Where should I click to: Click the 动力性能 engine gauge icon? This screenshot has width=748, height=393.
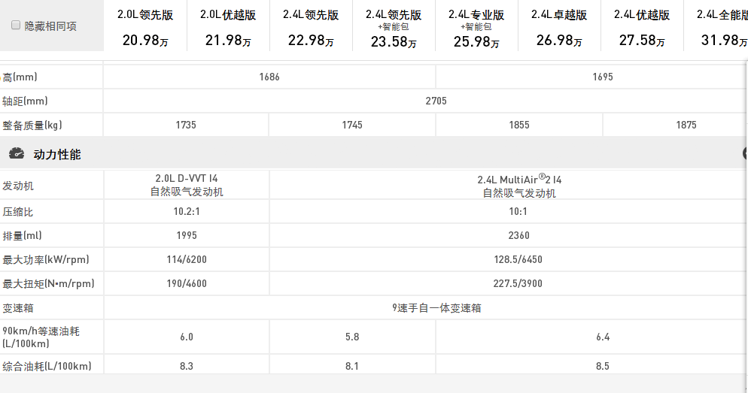[x=16, y=154]
